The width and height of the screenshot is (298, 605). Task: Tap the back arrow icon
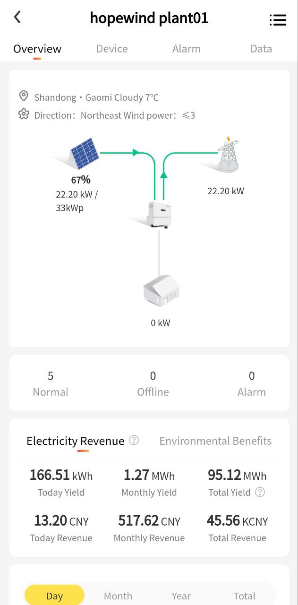17,17
